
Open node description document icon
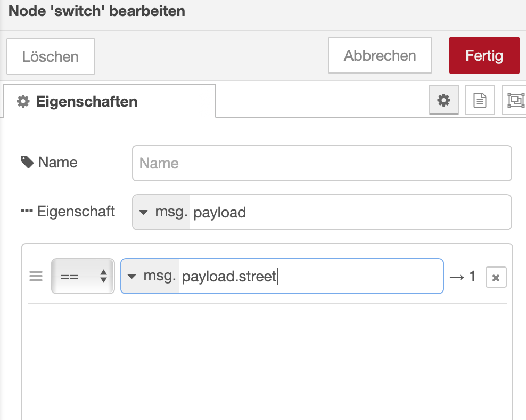click(x=480, y=100)
